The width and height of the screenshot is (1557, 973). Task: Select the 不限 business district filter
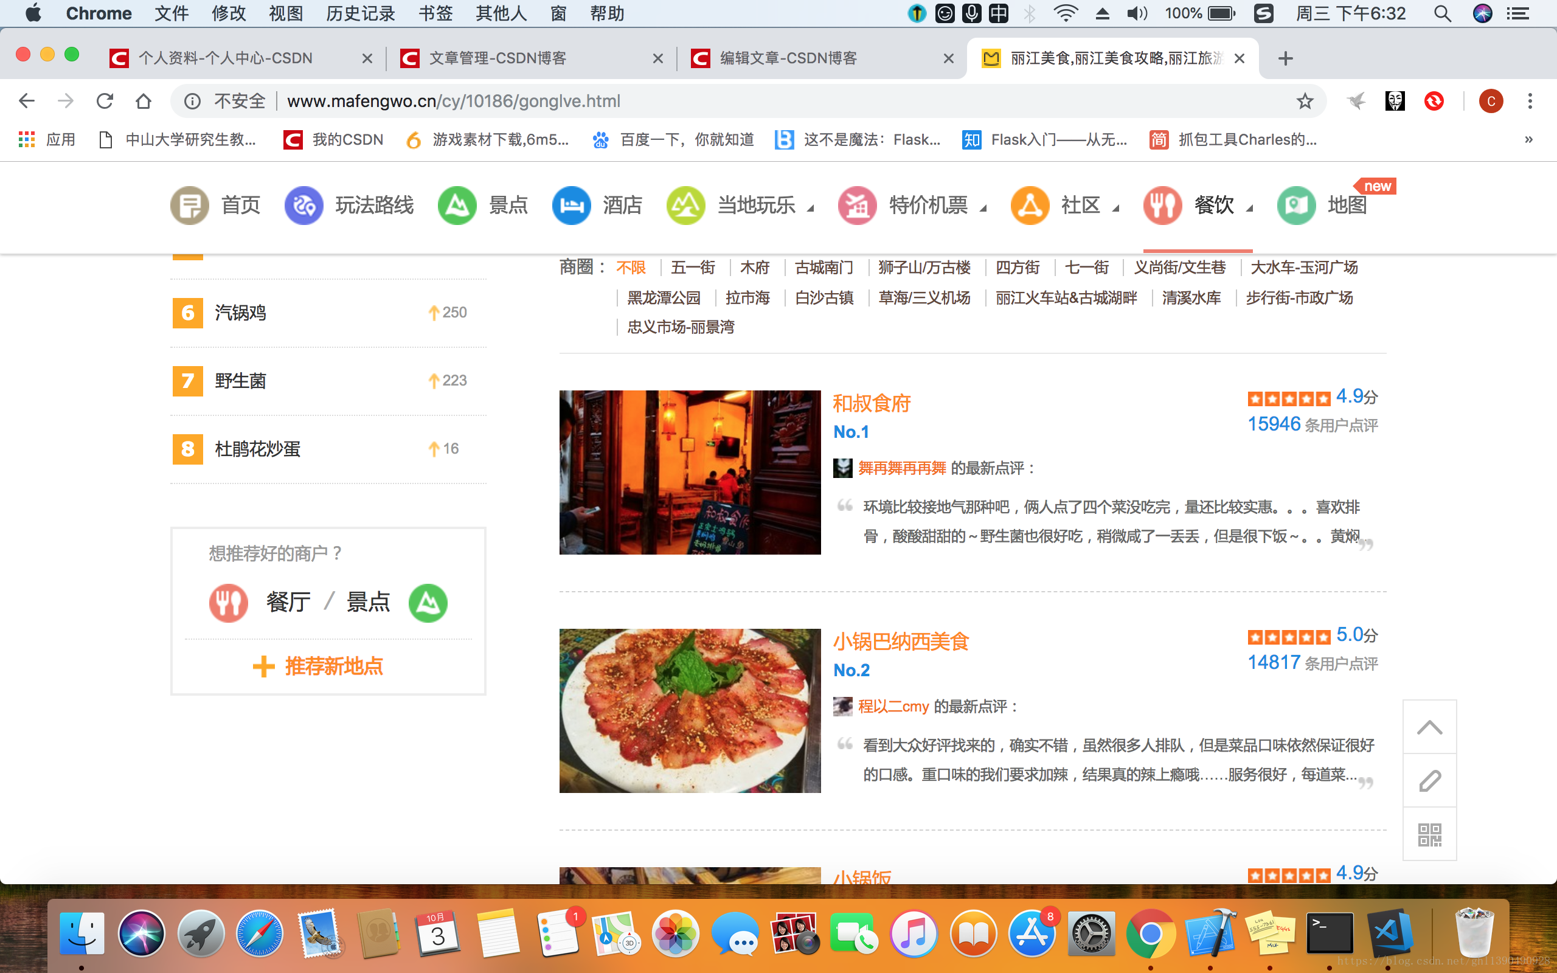[x=631, y=268]
